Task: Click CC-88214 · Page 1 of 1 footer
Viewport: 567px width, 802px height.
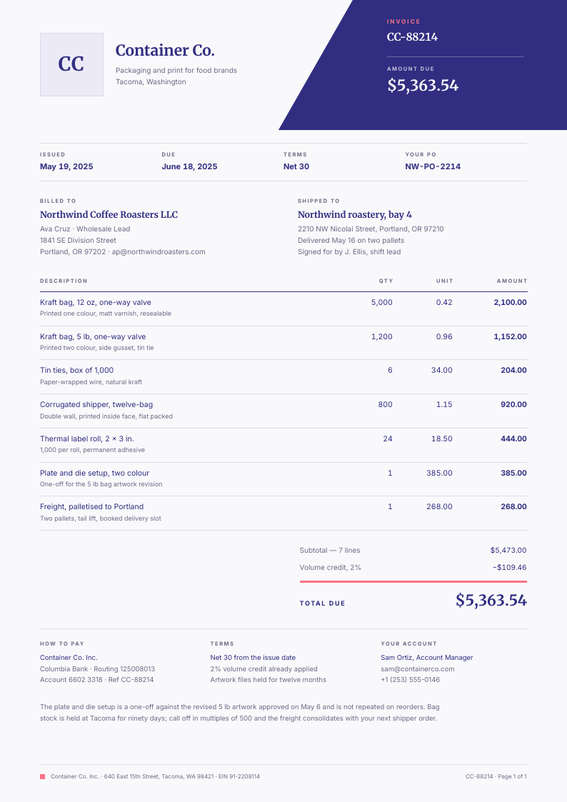Action: point(496,776)
